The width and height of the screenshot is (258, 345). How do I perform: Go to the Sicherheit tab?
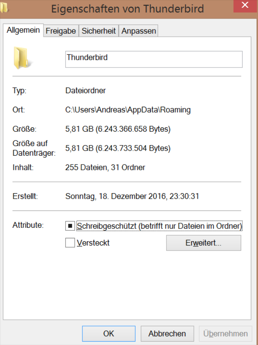tap(99, 31)
